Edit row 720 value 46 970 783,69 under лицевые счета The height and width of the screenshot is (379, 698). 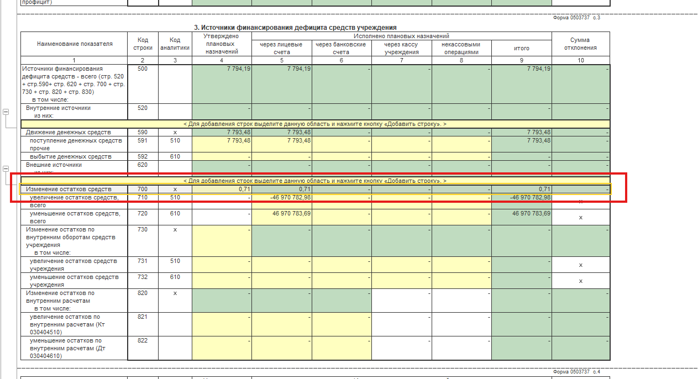pos(282,217)
